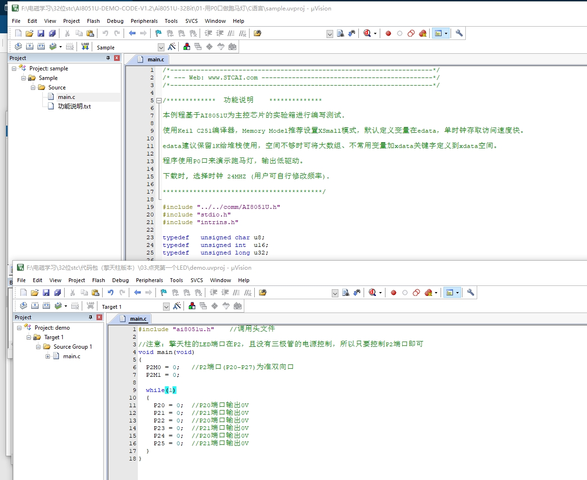This screenshot has height=480, width=587.
Task: Open Sample target dropdown
Action: (161, 47)
